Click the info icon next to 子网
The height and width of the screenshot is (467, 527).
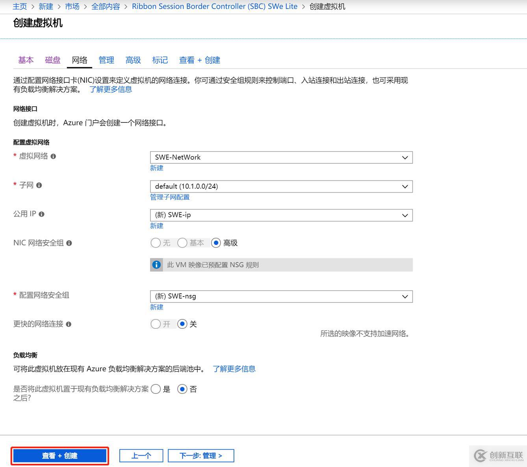pyautogui.click(x=39, y=185)
